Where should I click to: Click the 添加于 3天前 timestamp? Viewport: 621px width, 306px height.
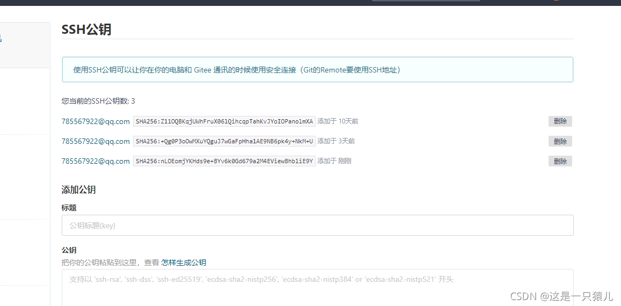[x=336, y=141]
